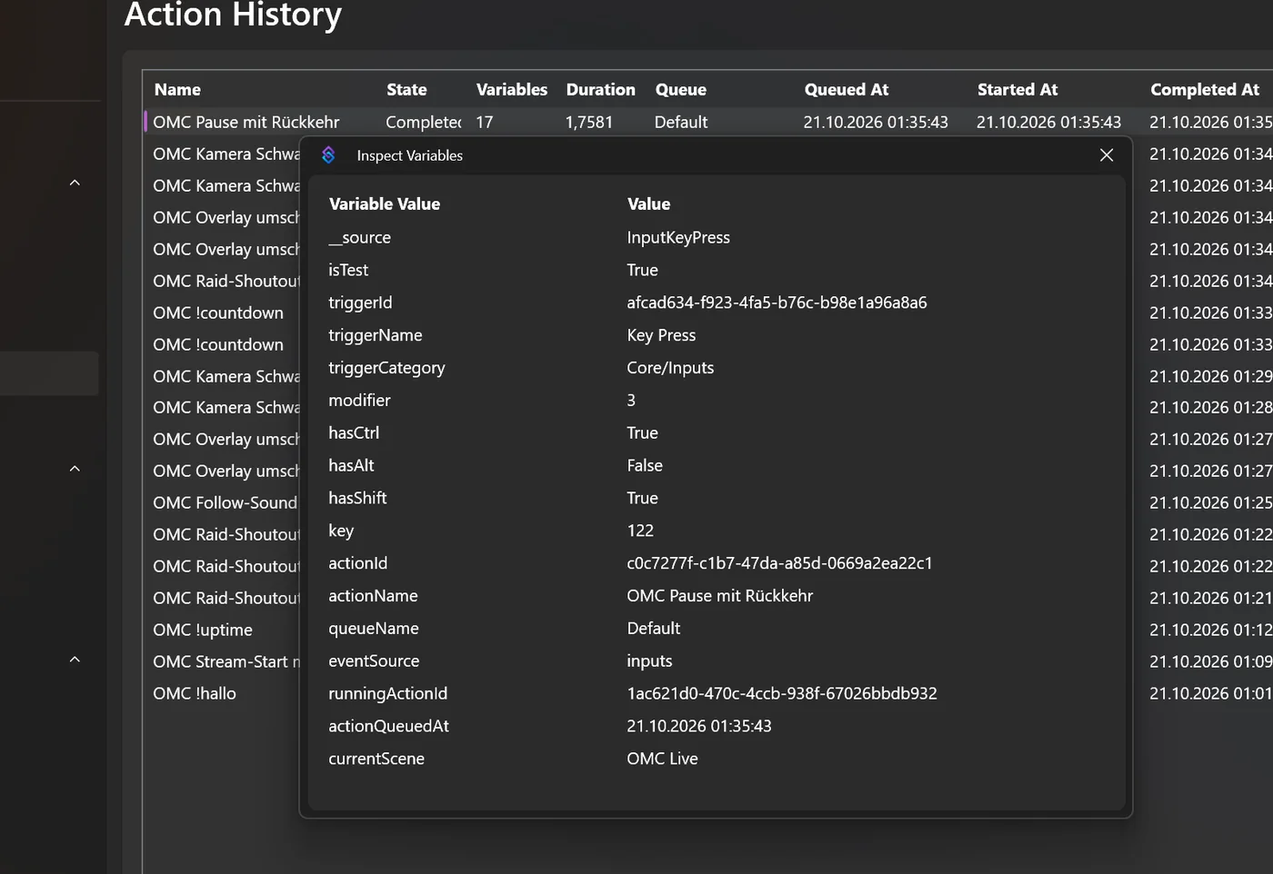Select the runningActionId value 1ac621d0-470c-4ccb-938f-67026bbdb932

coord(782,693)
